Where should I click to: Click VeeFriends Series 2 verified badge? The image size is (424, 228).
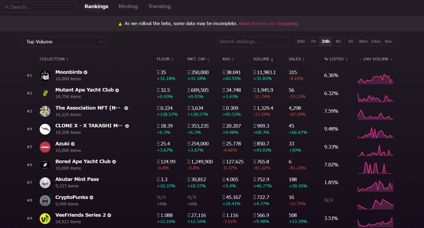tap(109, 215)
